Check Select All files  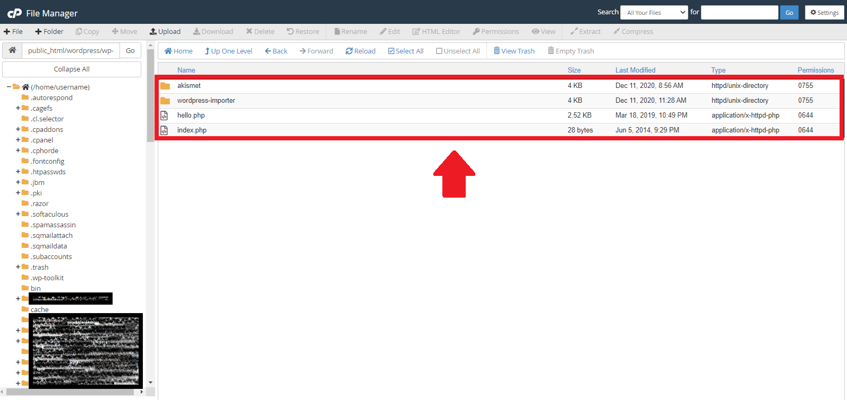(x=406, y=51)
